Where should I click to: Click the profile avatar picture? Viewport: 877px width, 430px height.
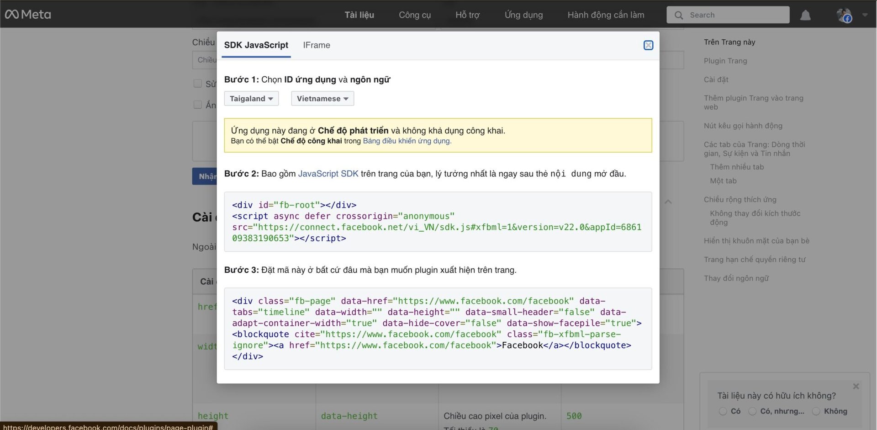[843, 15]
